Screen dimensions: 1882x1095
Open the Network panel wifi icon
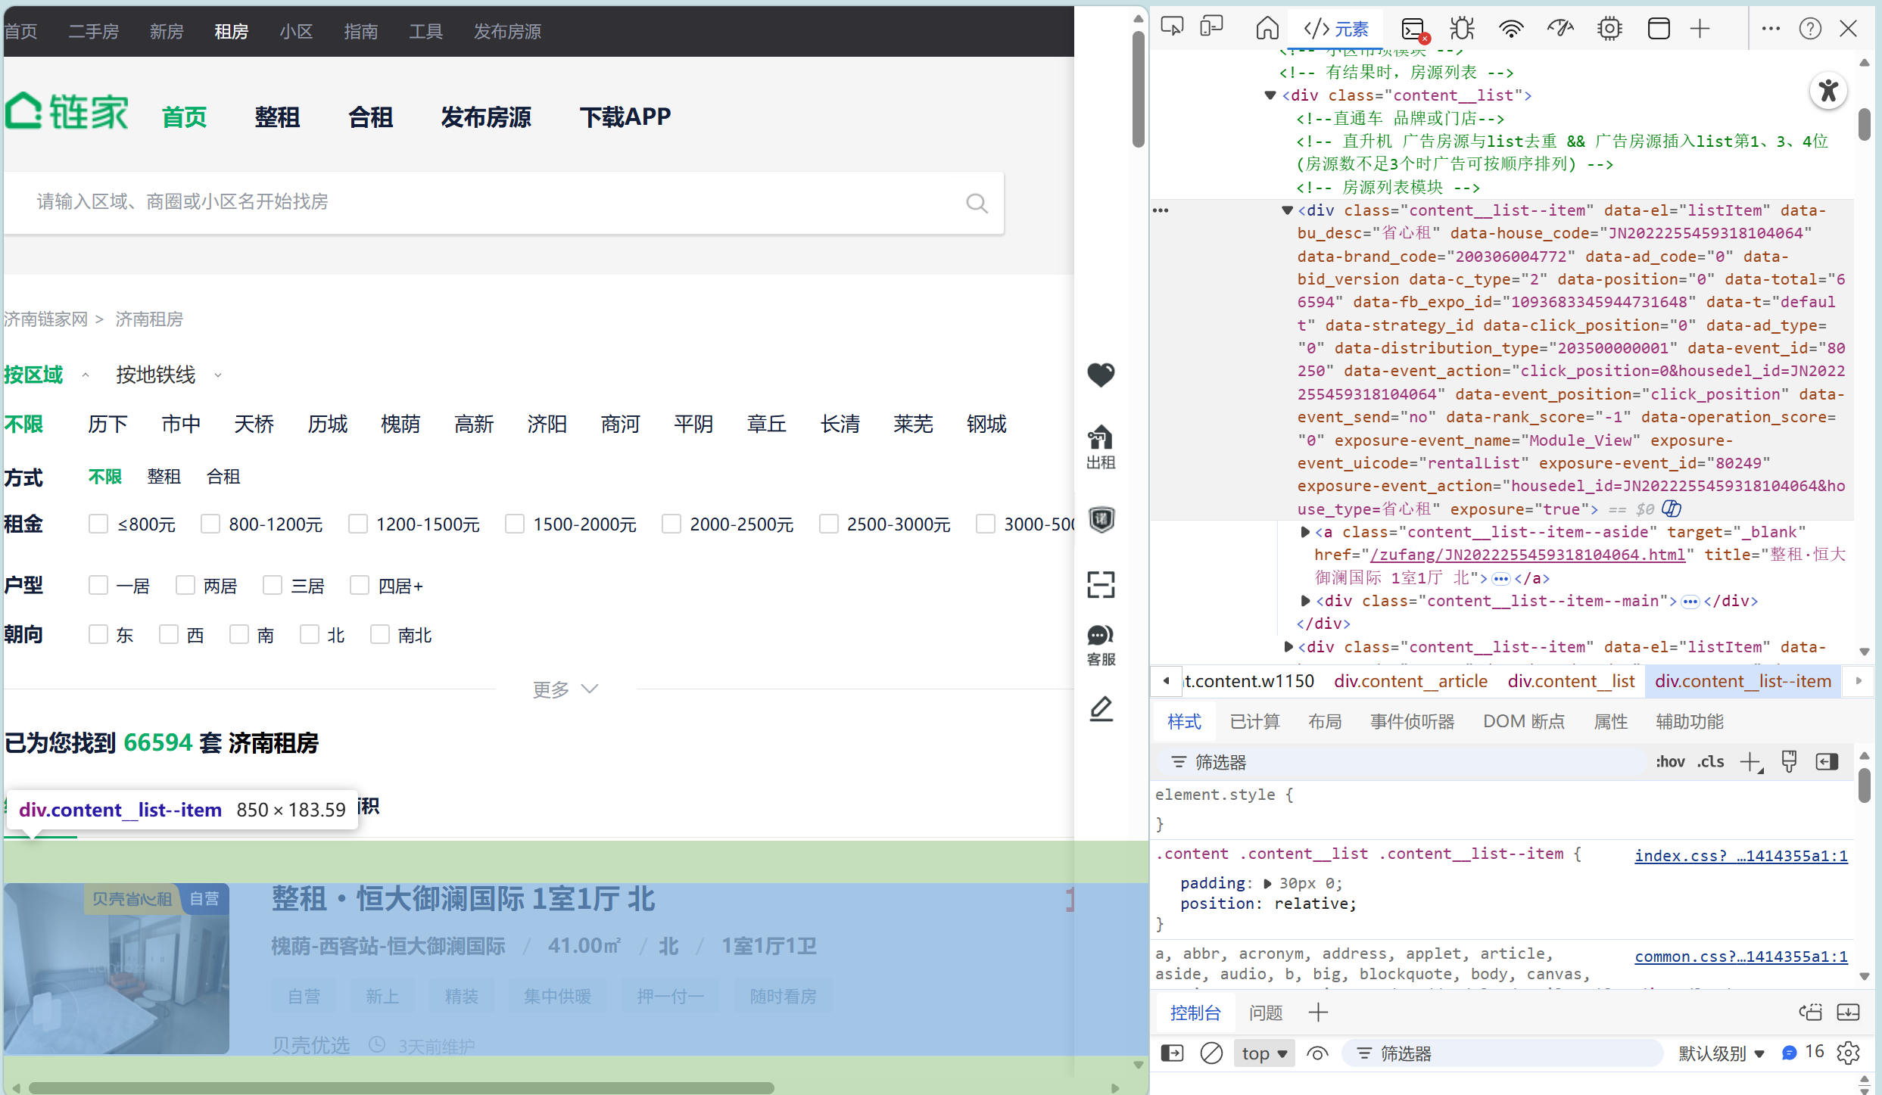(1511, 29)
